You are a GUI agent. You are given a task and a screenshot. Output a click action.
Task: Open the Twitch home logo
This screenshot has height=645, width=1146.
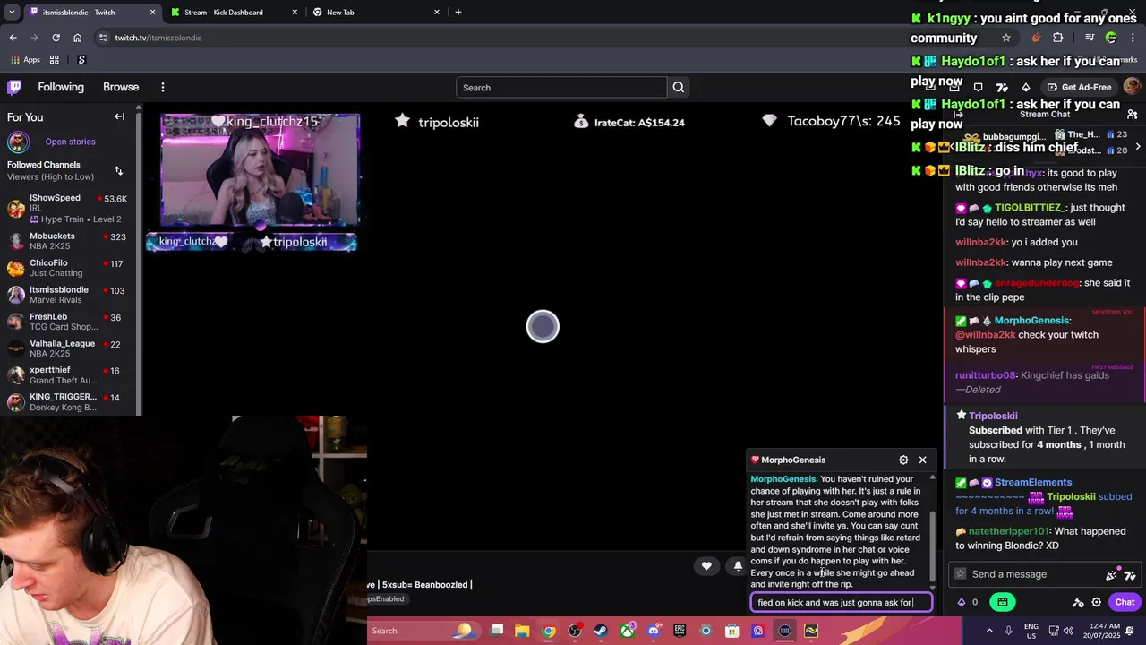tap(14, 87)
